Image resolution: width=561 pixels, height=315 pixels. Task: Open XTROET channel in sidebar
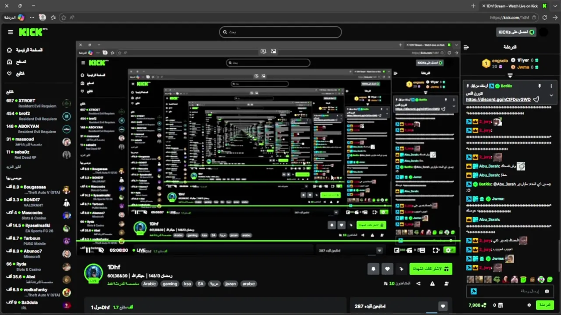[x=38, y=103]
